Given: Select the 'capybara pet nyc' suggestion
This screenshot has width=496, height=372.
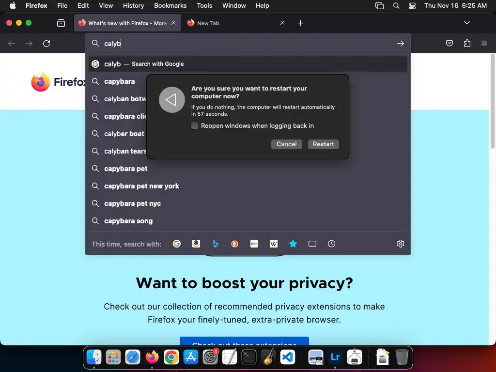Looking at the screenshot, I should (248, 203).
